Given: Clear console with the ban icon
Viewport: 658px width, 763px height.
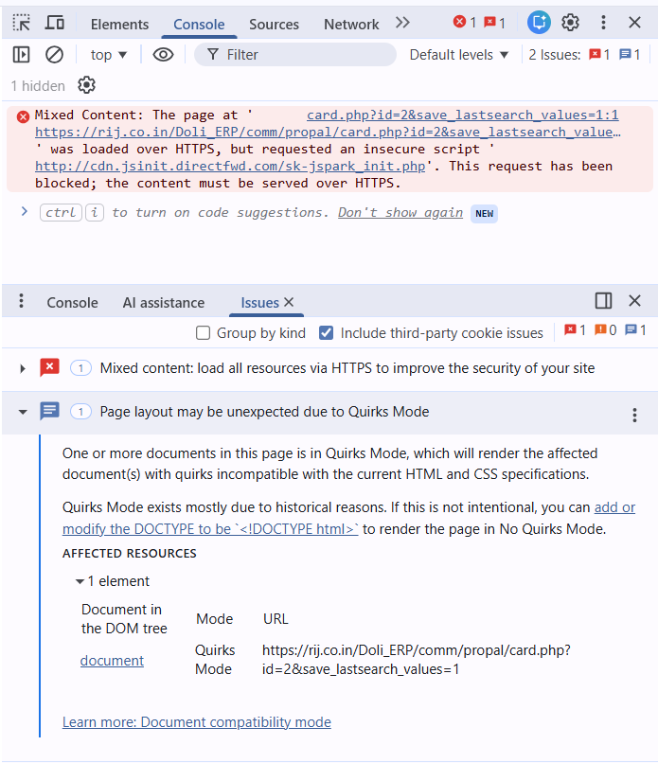Looking at the screenshot, I should click(x=55, y=55).
